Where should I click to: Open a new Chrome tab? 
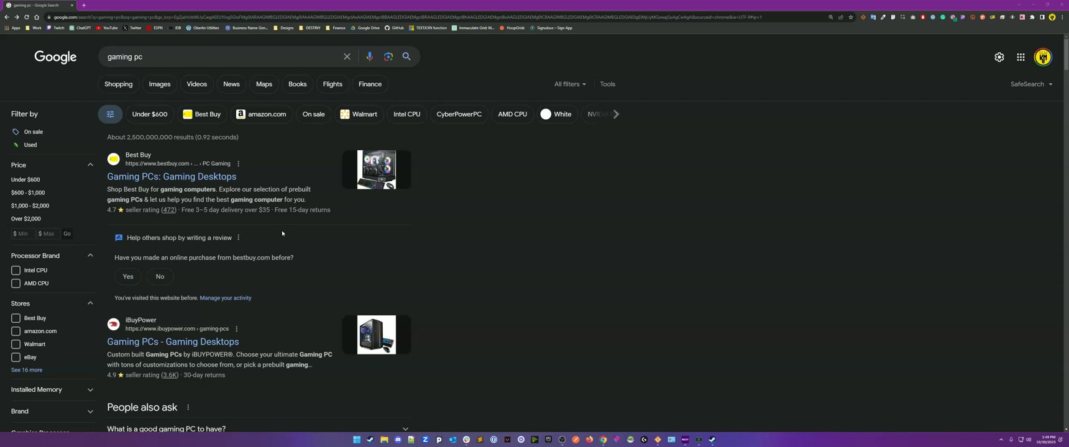click(84, 5)
